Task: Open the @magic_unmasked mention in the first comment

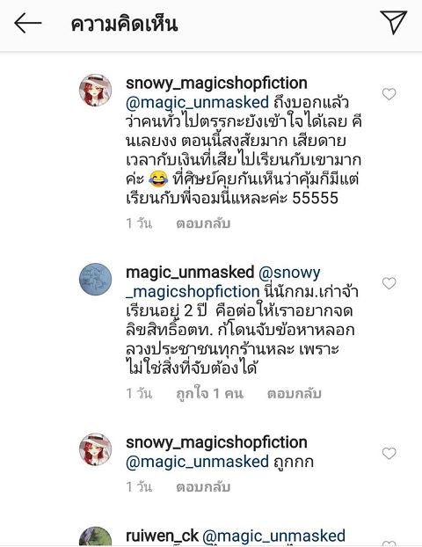Action: pos(198,103)
